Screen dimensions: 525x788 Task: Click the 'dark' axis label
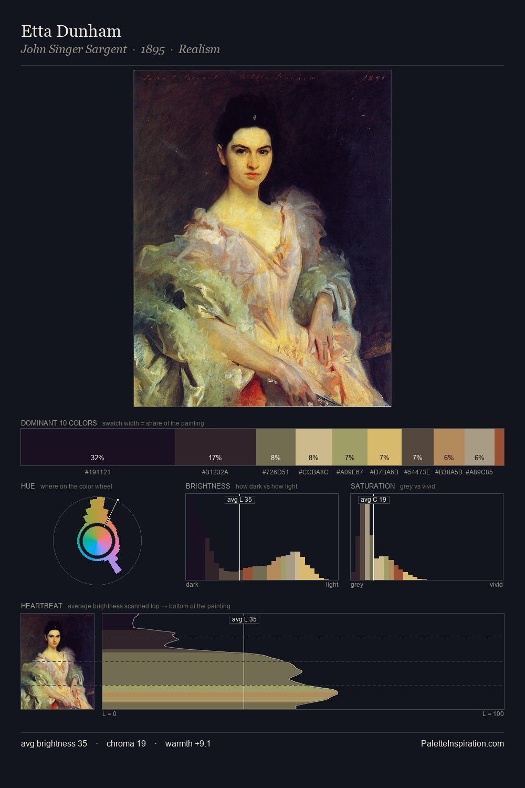coord(192,585)
